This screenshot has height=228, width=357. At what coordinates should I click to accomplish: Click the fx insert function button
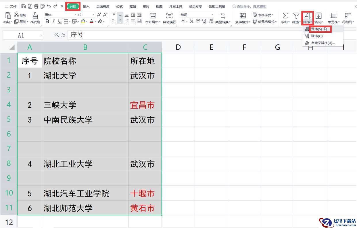point(63,35)
